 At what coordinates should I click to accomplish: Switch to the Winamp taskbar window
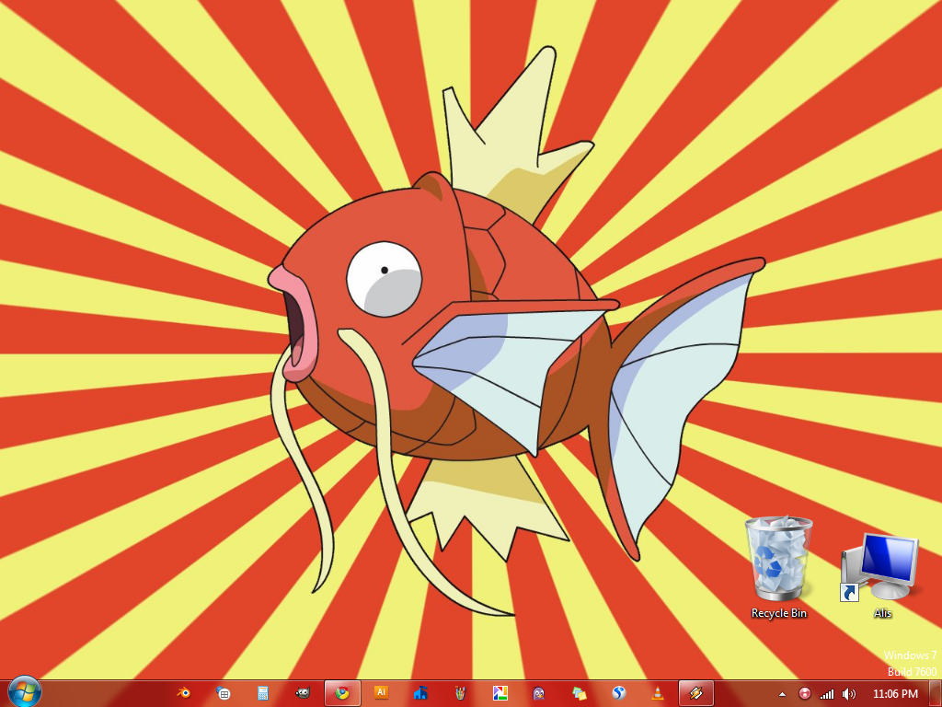tap(696, 693)
